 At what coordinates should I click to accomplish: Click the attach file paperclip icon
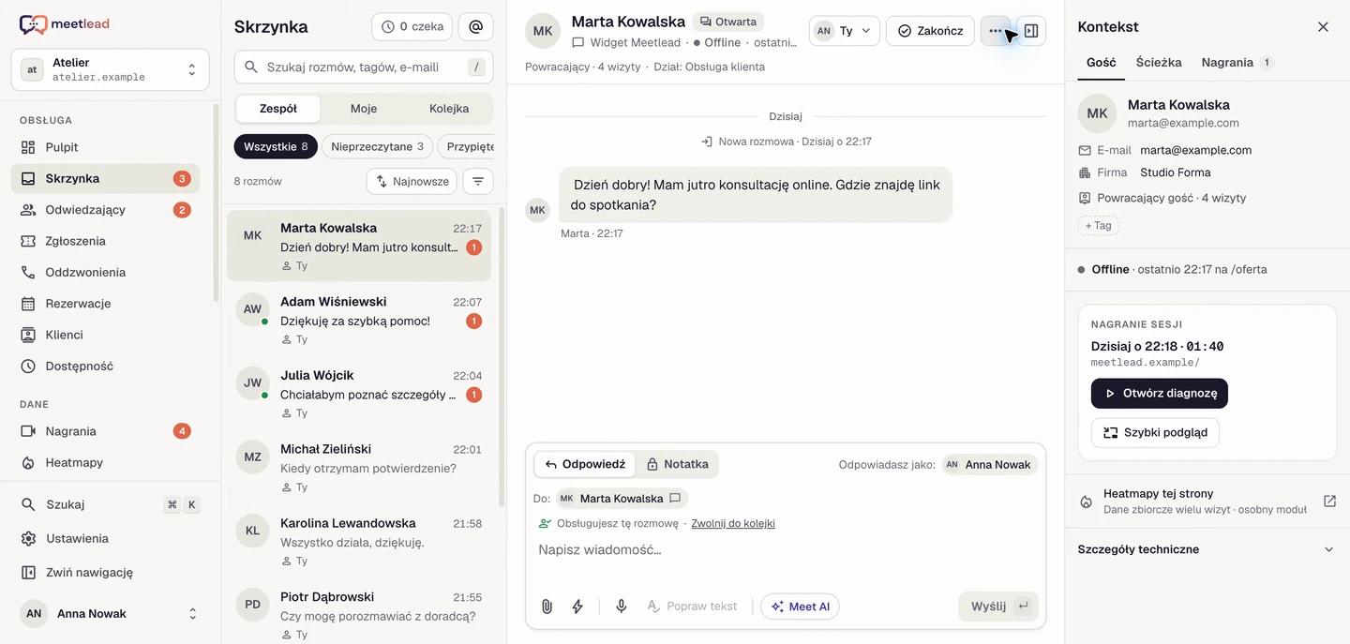click(x=547, y=607)
